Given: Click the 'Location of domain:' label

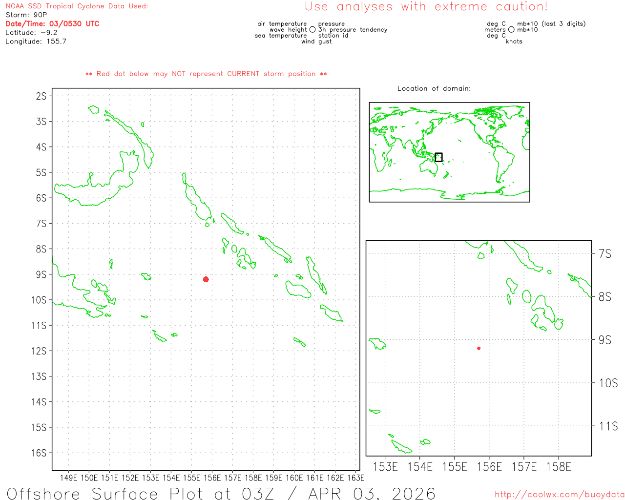Looking at the screenshot, I should pos(434,88).
